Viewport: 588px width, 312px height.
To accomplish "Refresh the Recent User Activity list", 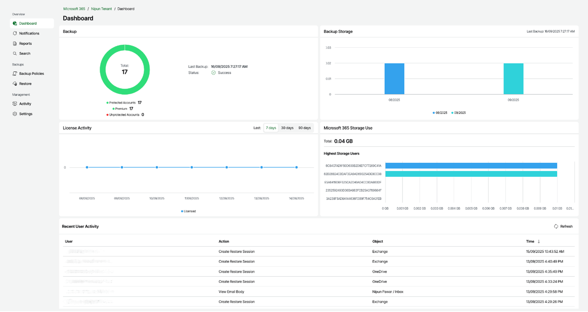I will click(x=563, y=226).
